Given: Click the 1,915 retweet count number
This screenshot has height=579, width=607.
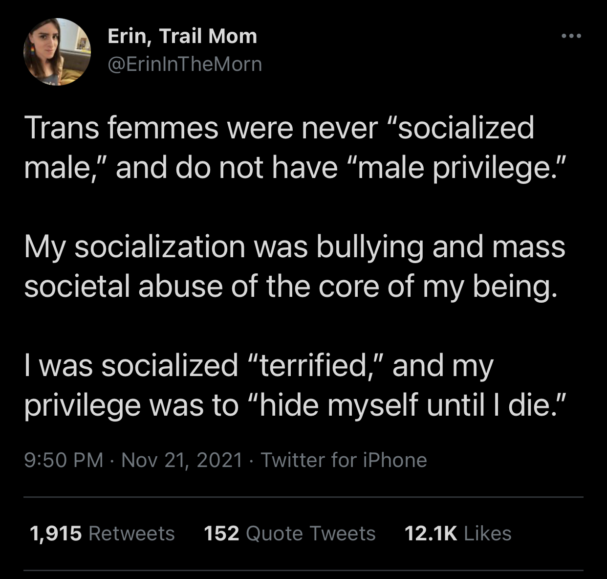Looking at the screenshot, I should coord(56,533).
